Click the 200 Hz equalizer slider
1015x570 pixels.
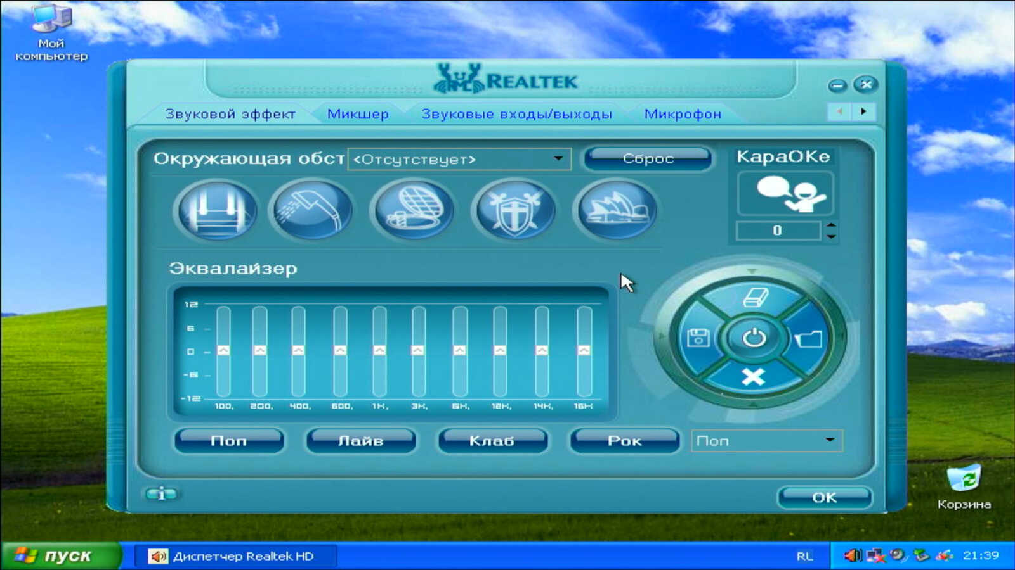(x=260, y=351)
